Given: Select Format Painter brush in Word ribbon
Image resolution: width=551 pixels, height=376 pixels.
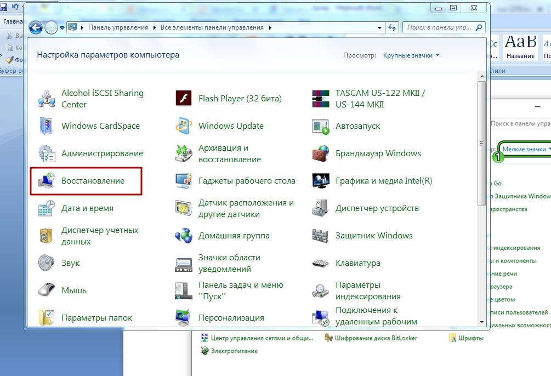Looking at the screenshot, I should [x=9, y=60].
